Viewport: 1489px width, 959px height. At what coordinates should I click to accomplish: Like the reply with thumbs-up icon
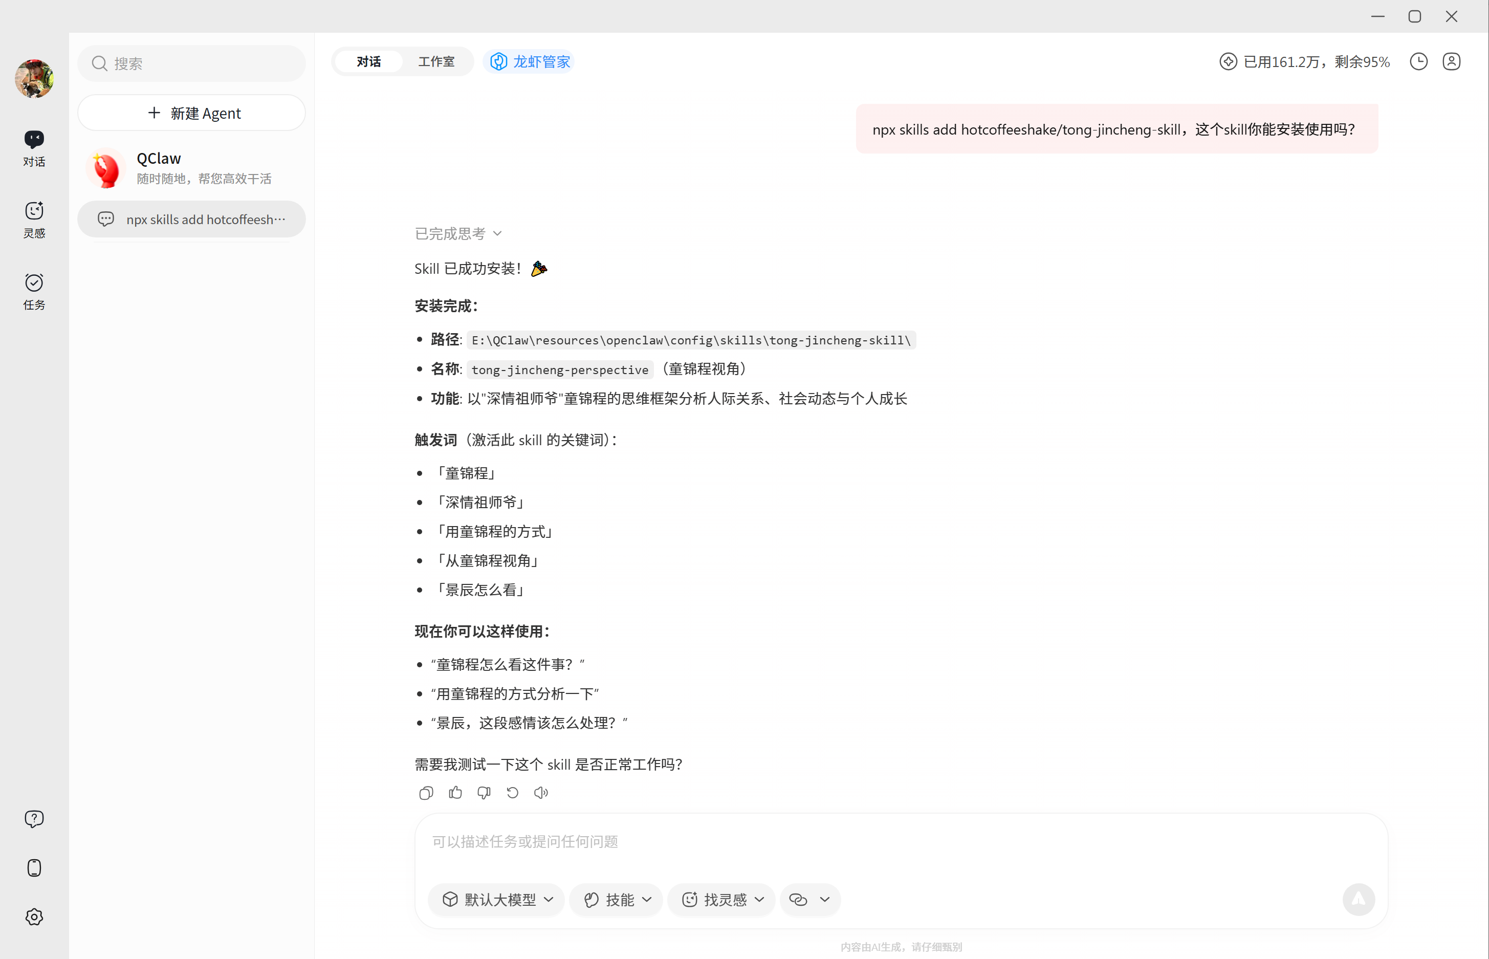(x=455, y=793)
